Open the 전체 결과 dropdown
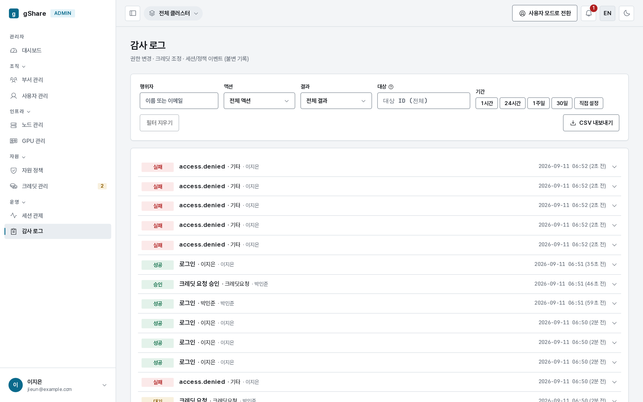 pyautogui.click(x=336, y=101)
